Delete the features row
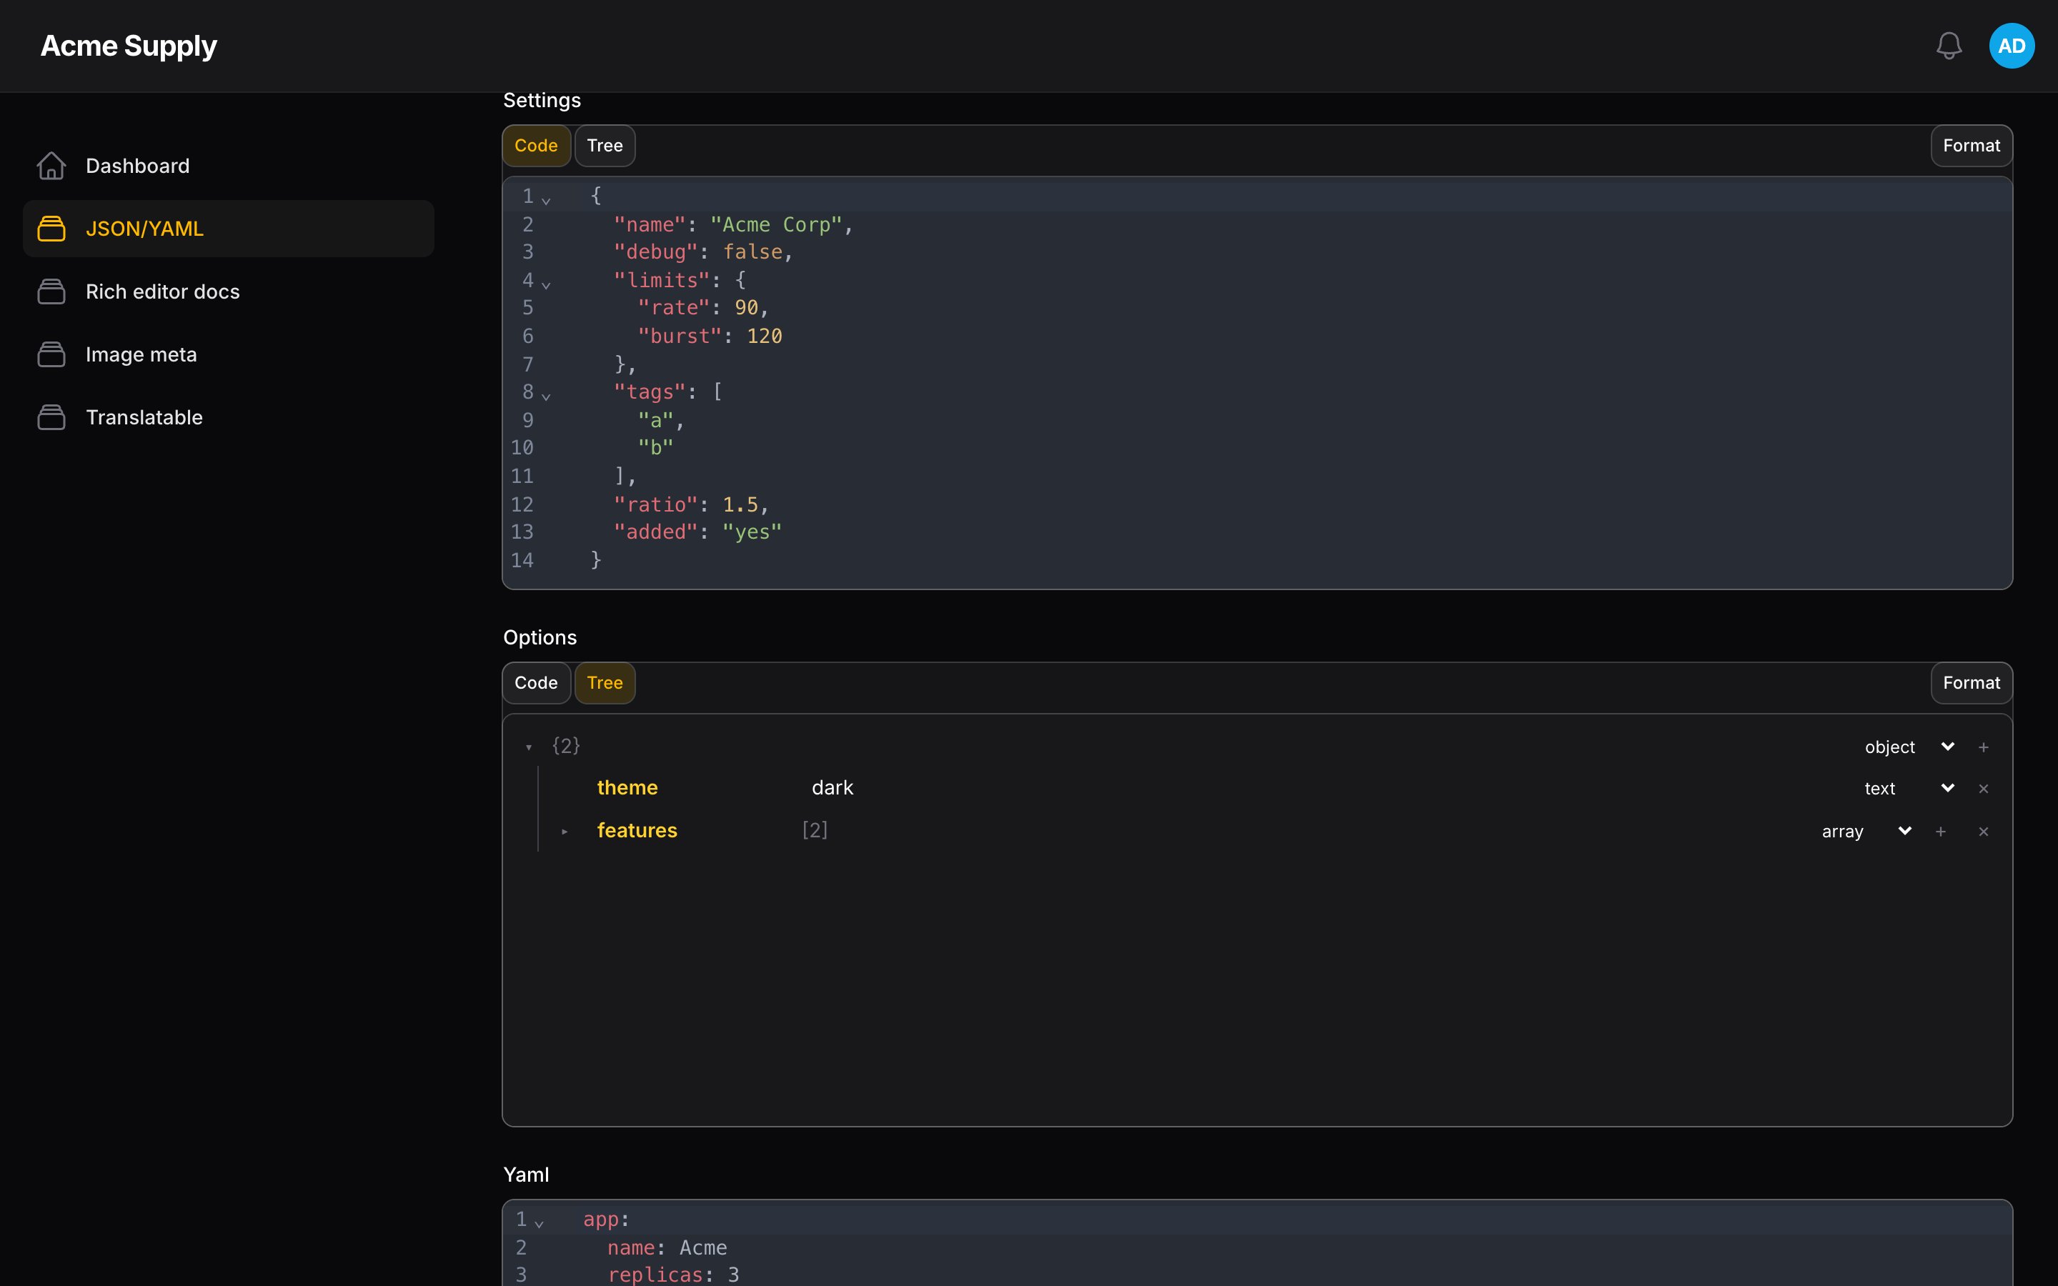Image resolution: width=2058 pixels, height=1286 pixels. point(1983,831)
